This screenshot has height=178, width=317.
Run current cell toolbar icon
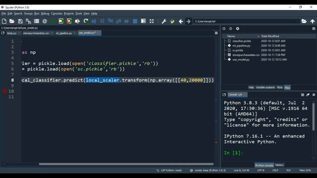(61, 21)
